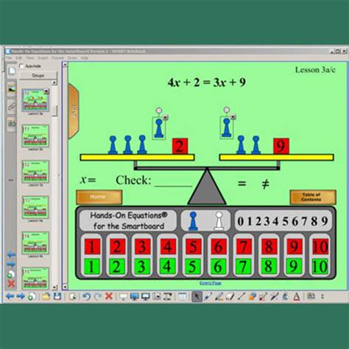Open the Draw menu

[x=72, y=58]
